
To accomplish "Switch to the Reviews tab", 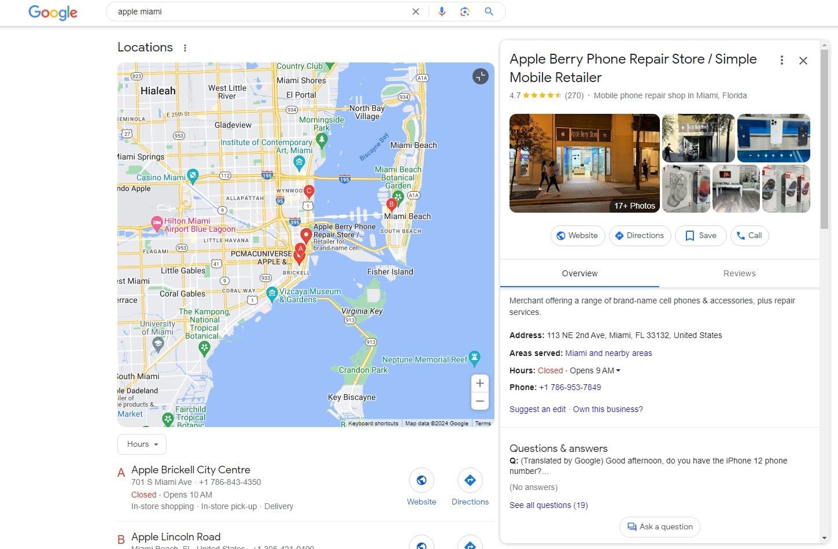I will tap(739, 273).
